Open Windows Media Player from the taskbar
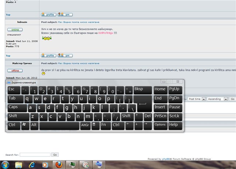The width and height of the screenshot is (236, 169). click(x=45, y=165)
